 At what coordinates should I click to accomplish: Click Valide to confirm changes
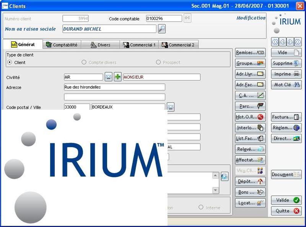tap(286, 200)
